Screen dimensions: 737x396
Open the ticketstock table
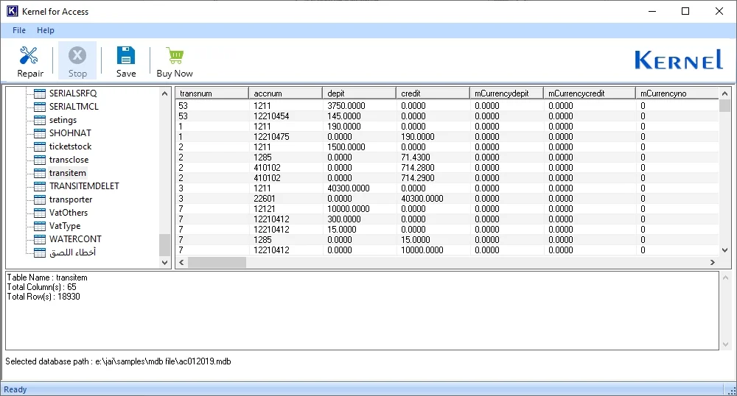point(71,146)
